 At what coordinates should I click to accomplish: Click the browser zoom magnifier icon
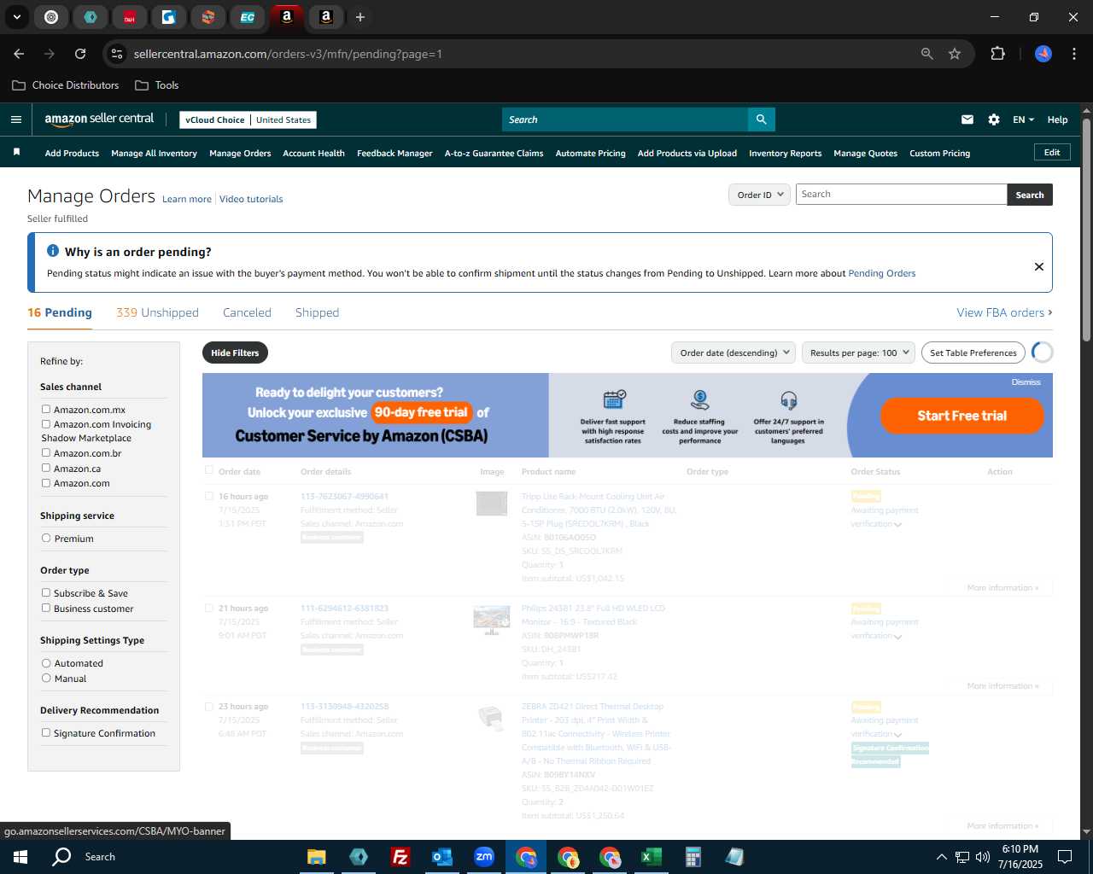[927, 54]
